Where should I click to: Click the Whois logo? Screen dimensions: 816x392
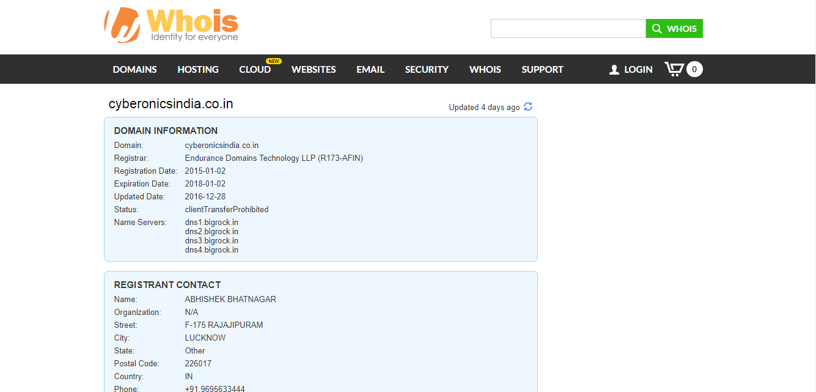point(171,24)
